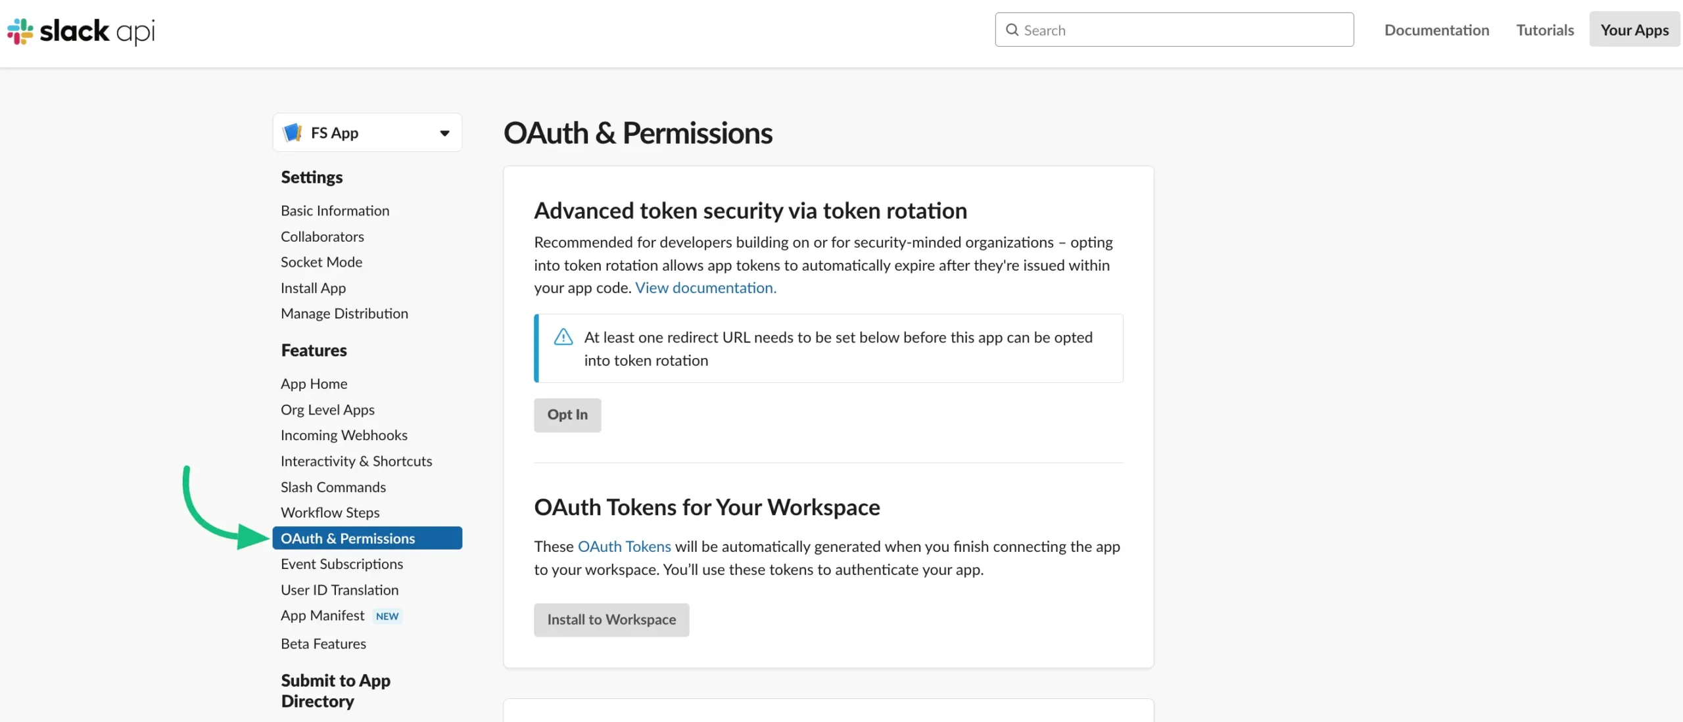Click the search magnifier icon
The height and width of the screenshot is (722, 1683).
click(x=1013, y=30)
